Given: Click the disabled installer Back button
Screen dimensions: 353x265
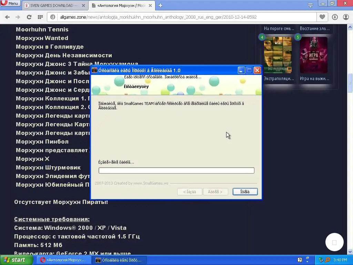Looking at the screenshot, I should [190, 192].
